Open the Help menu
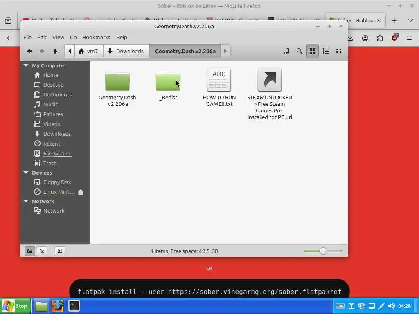The image size is (419, 314). pyautogui.click(x=122, y=37)
